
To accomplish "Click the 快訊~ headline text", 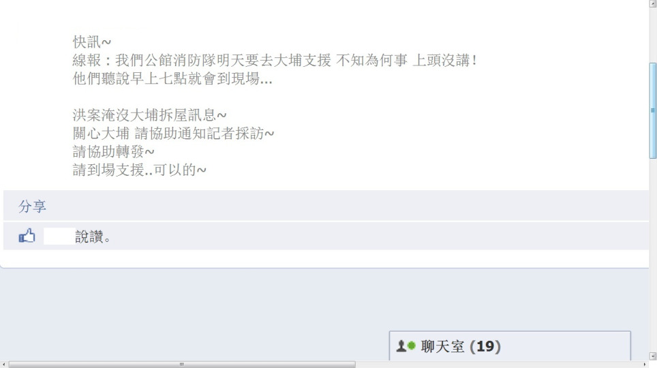I will click(x=92, y=42).
